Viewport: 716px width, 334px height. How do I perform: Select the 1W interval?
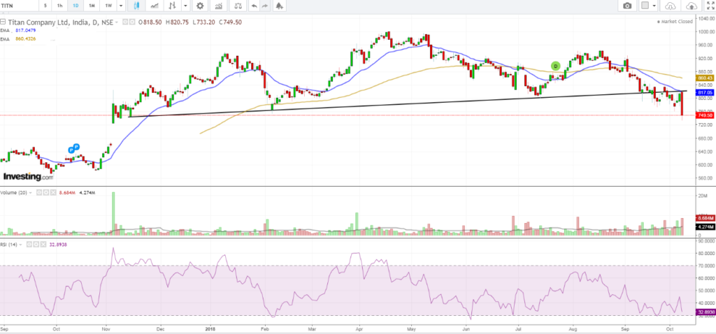pos(108,6)
